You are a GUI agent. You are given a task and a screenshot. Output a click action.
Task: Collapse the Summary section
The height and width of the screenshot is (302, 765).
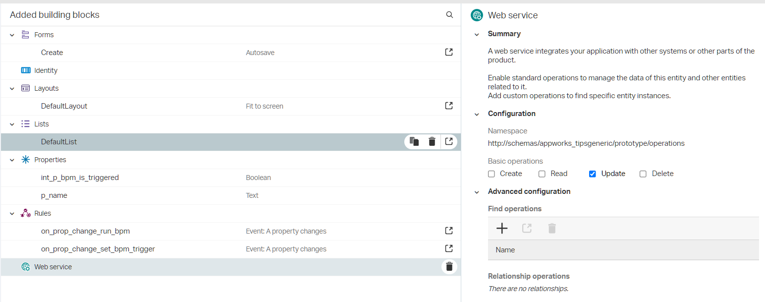point(477,34)
